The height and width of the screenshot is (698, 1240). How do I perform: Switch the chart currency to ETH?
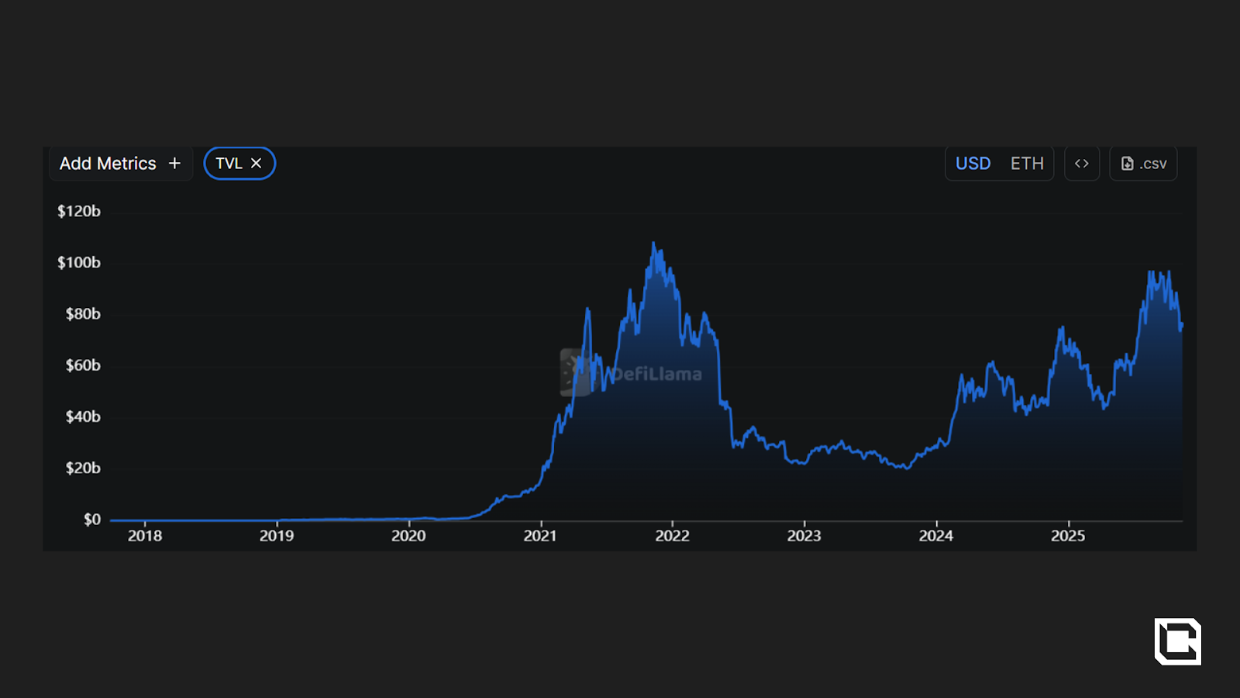[x=1027, y=164]
